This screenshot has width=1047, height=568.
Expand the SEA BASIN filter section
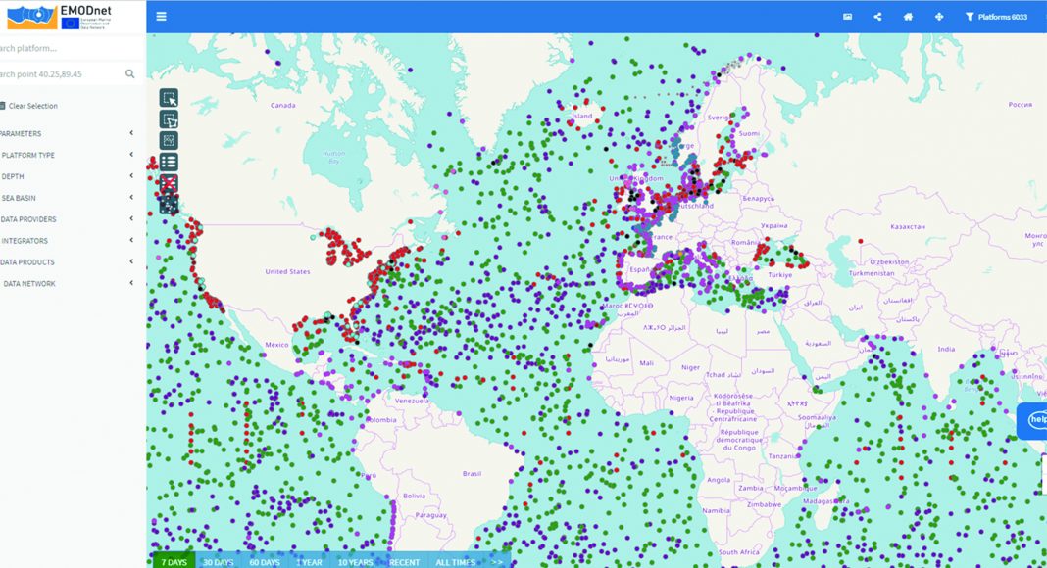point(69,198)
